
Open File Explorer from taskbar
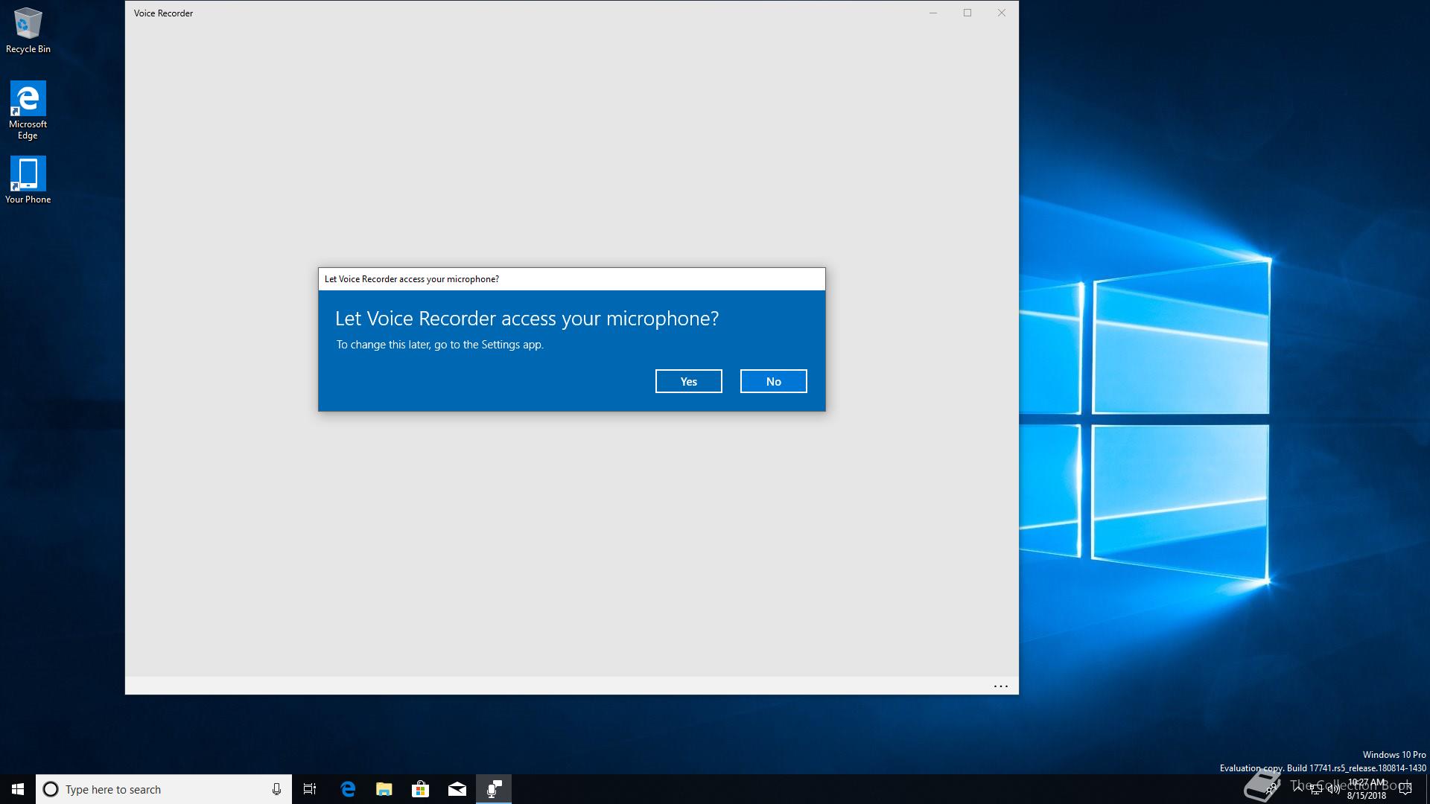384,789
